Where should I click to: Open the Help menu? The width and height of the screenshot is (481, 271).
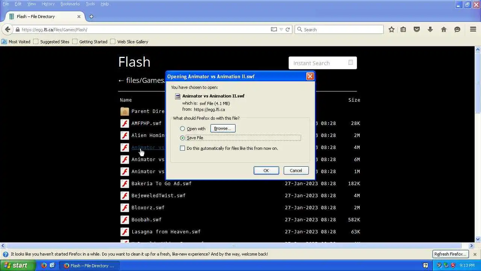pos(105,4)
